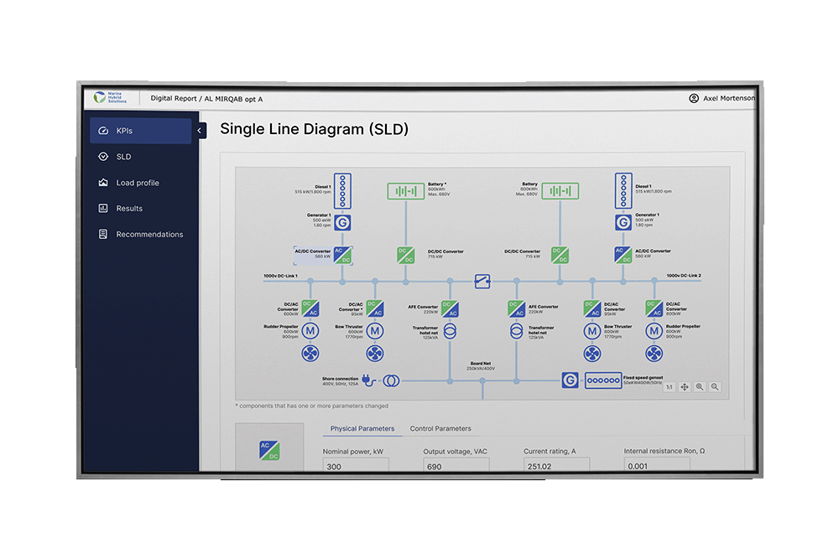Select the left AFE Converter 220kW icon

pyautogui.click(x=450, y=309)
